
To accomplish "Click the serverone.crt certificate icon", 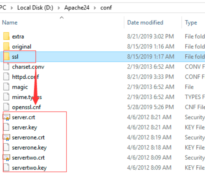I will (x=6, y=137).
